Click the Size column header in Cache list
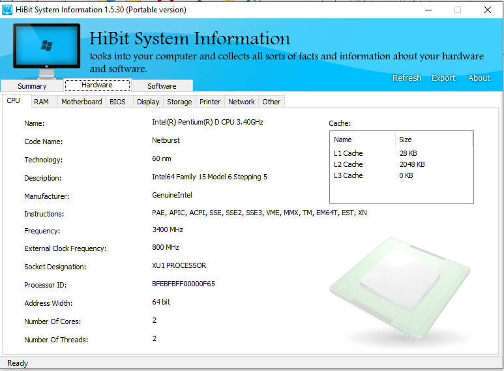Image resolution: width=504 pixels, height=371 pixels. pos(434,140)
